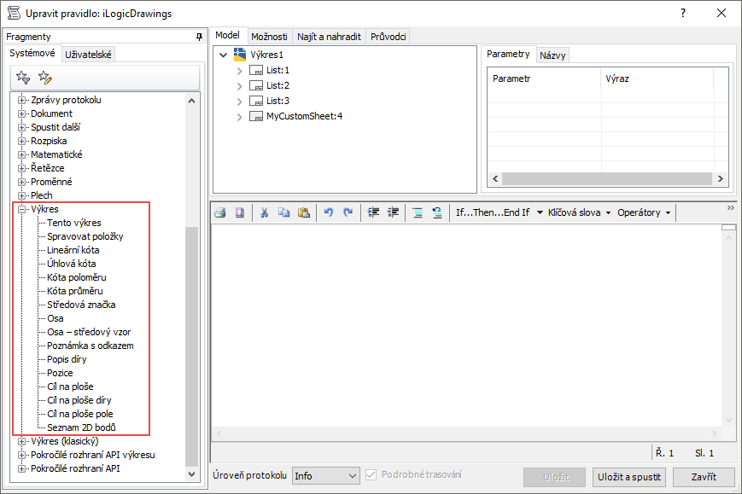Click the sheet icon of List:2
This screenshot has width=742, height=494.
click(x=256, y=85)
